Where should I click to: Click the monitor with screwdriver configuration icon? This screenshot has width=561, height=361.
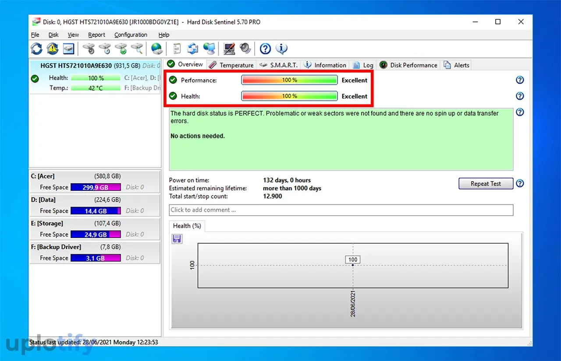(x=229, y=49)
